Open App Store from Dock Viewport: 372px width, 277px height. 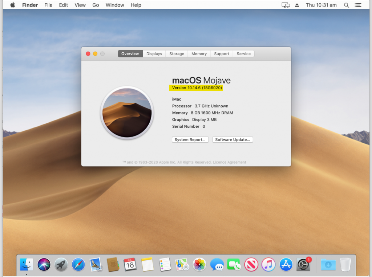point(286,264)
